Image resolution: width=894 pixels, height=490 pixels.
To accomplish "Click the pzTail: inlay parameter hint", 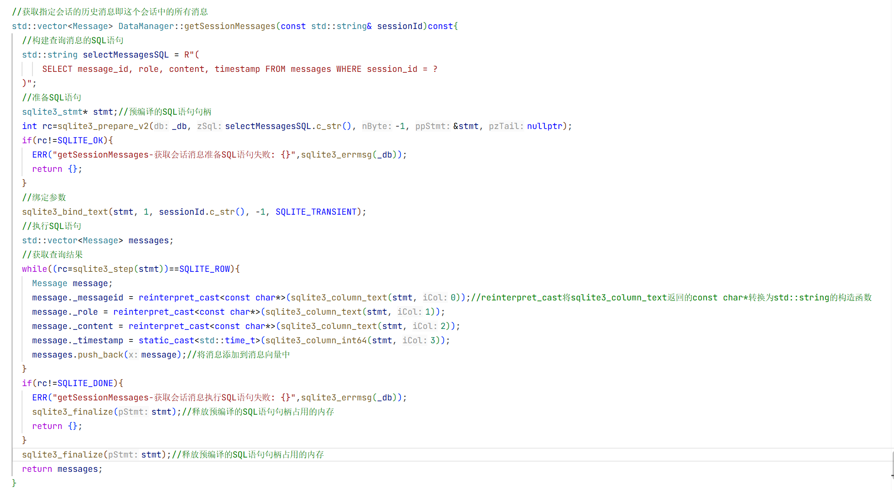I will click(506, 126).
